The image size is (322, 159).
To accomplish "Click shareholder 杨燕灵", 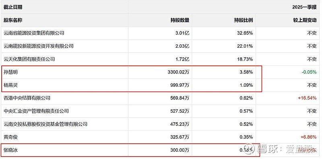I will [10, 85].
